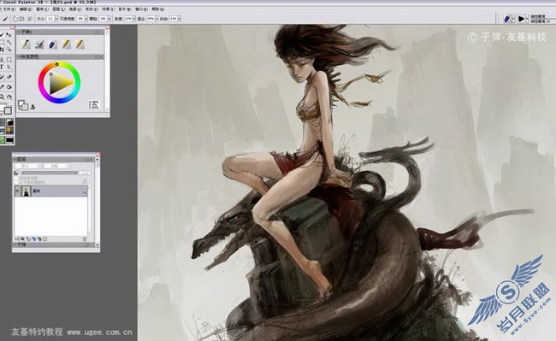556x341 pixels.
Task: Select the canvas layer thumbnail
Action: [27, 191]
